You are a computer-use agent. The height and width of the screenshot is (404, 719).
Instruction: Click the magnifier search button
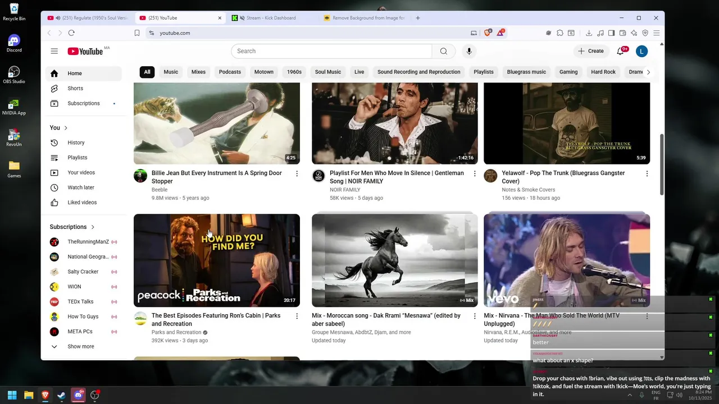444,51
